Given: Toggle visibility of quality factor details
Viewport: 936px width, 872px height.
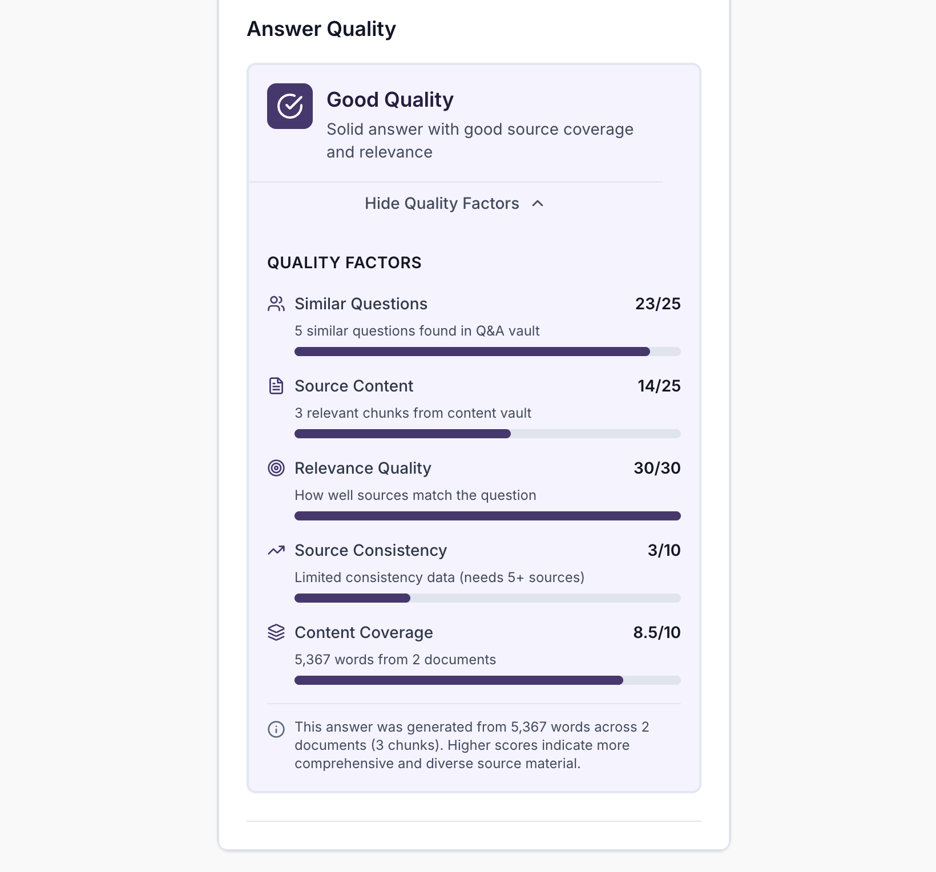Looking at the screenshot, I should [x=454, y=203].
